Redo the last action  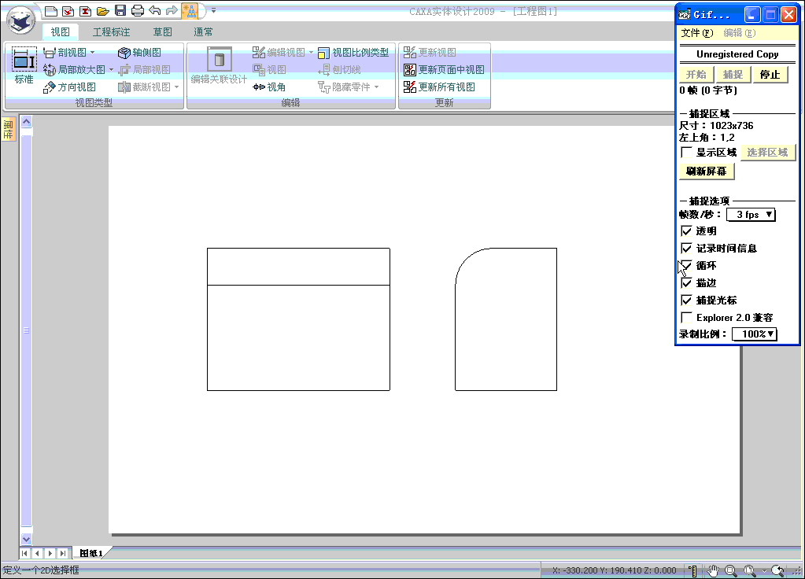point(172,10)
